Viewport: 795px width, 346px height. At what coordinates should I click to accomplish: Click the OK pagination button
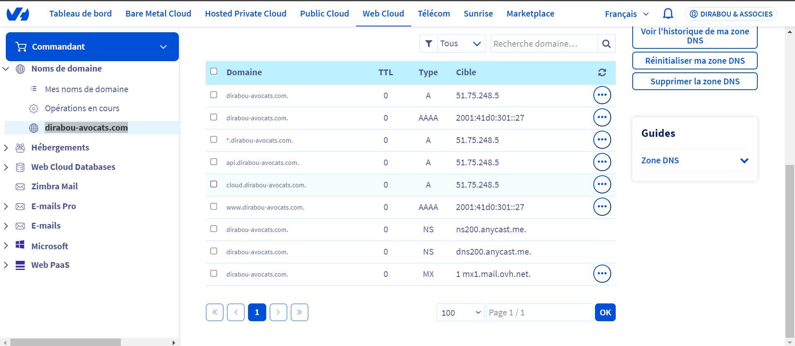[605, 313]
